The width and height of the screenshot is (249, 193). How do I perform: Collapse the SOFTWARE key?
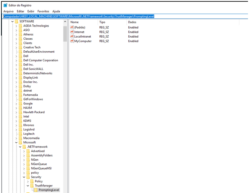coord(12,21)
